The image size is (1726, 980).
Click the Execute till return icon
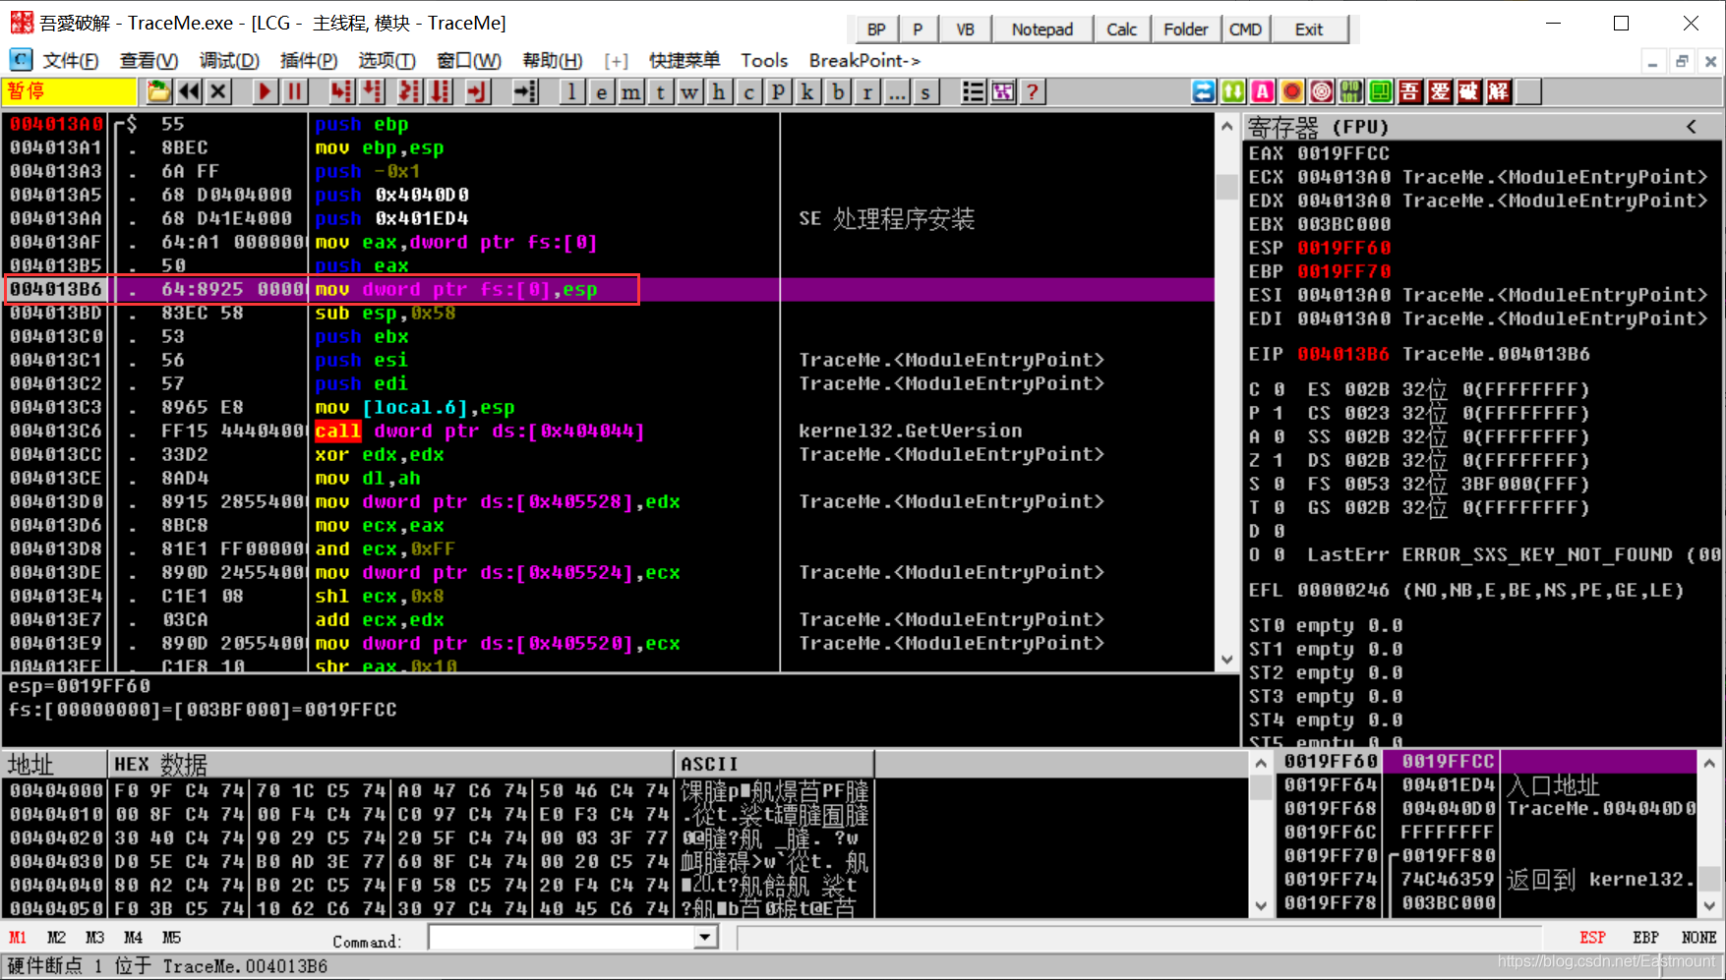pos(477,92)
